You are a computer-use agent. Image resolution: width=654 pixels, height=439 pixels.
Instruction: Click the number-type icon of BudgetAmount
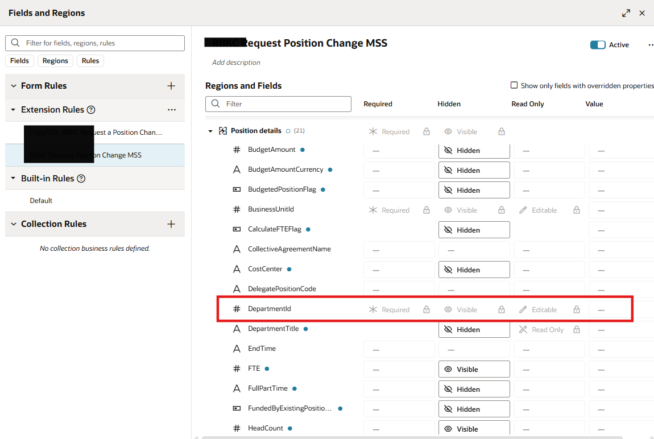[237, 150]
